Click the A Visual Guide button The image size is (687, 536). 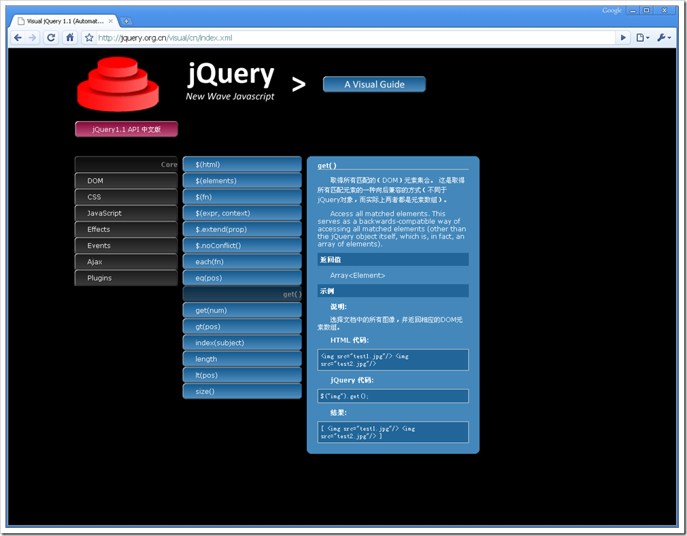[374, 84]
